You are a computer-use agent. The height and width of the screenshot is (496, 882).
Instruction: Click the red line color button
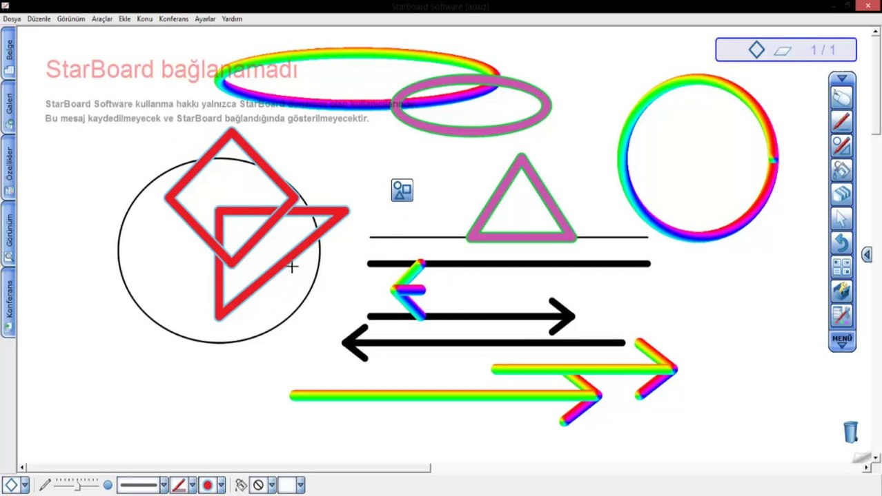coord(179,485)
